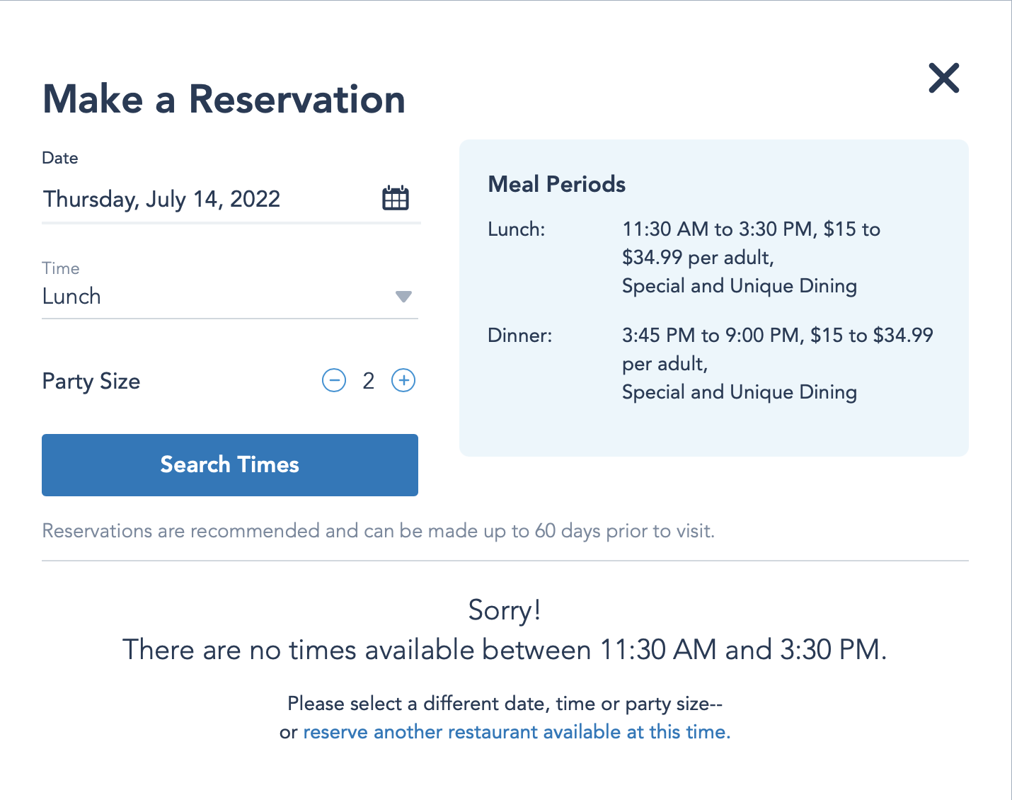Screen dimensions: 1012x800
Task: Click the Time field label
Action: coord(61,268)
